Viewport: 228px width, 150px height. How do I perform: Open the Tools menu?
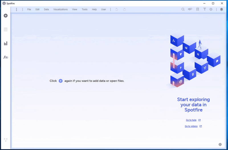(x=84, y=9)
